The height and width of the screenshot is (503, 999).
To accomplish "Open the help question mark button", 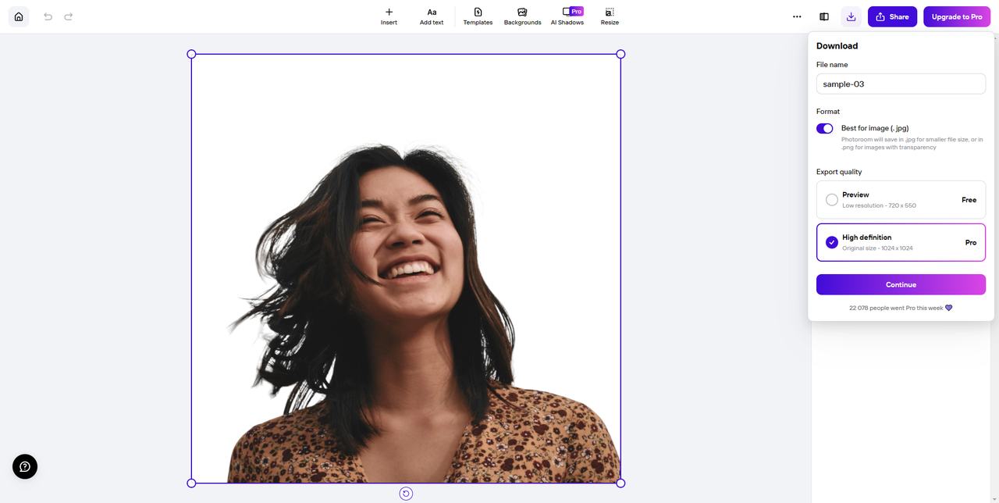I will pos(25,466).
